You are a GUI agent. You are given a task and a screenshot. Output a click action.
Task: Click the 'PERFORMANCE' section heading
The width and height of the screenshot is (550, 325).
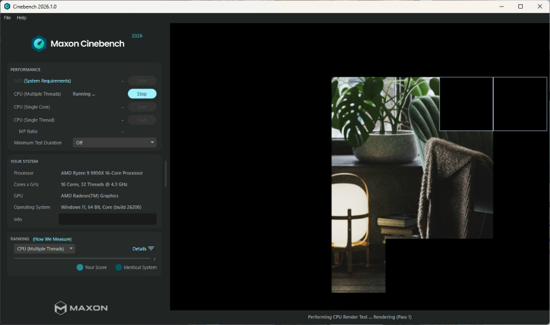[x=25, y=69]
